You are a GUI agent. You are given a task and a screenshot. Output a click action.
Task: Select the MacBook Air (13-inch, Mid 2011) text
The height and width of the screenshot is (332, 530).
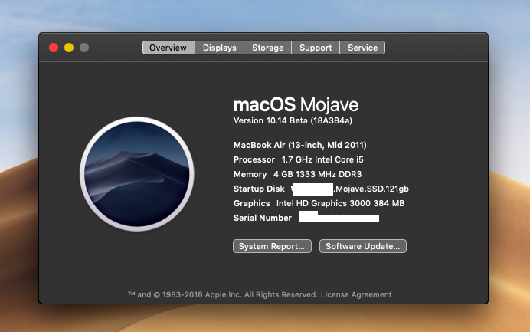click(x=299, y=145)
